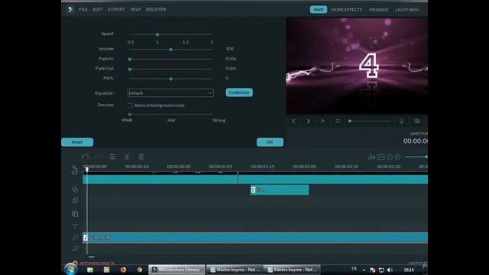This screenshot has width=489, height=275.
Task: Click the redo arrow in timeline toolbar
Action: click(x=99, y=157)
